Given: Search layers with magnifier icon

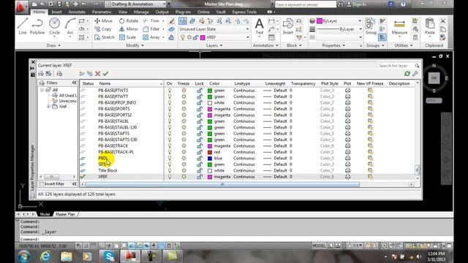Looking at the screenshot, I should pos(417,66).
